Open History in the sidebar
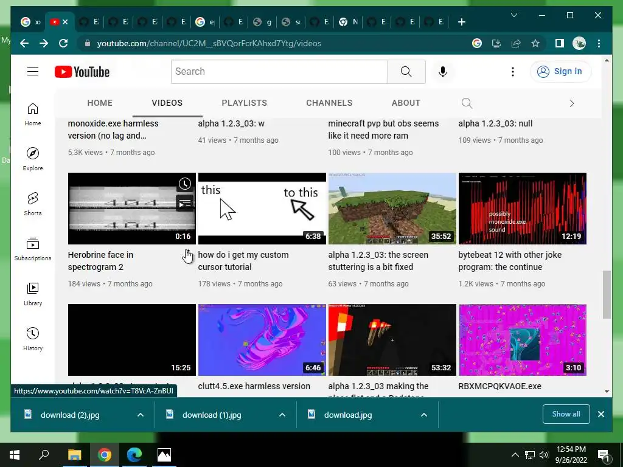This screenshot has height=467, width=623. [x=33, y=339]
